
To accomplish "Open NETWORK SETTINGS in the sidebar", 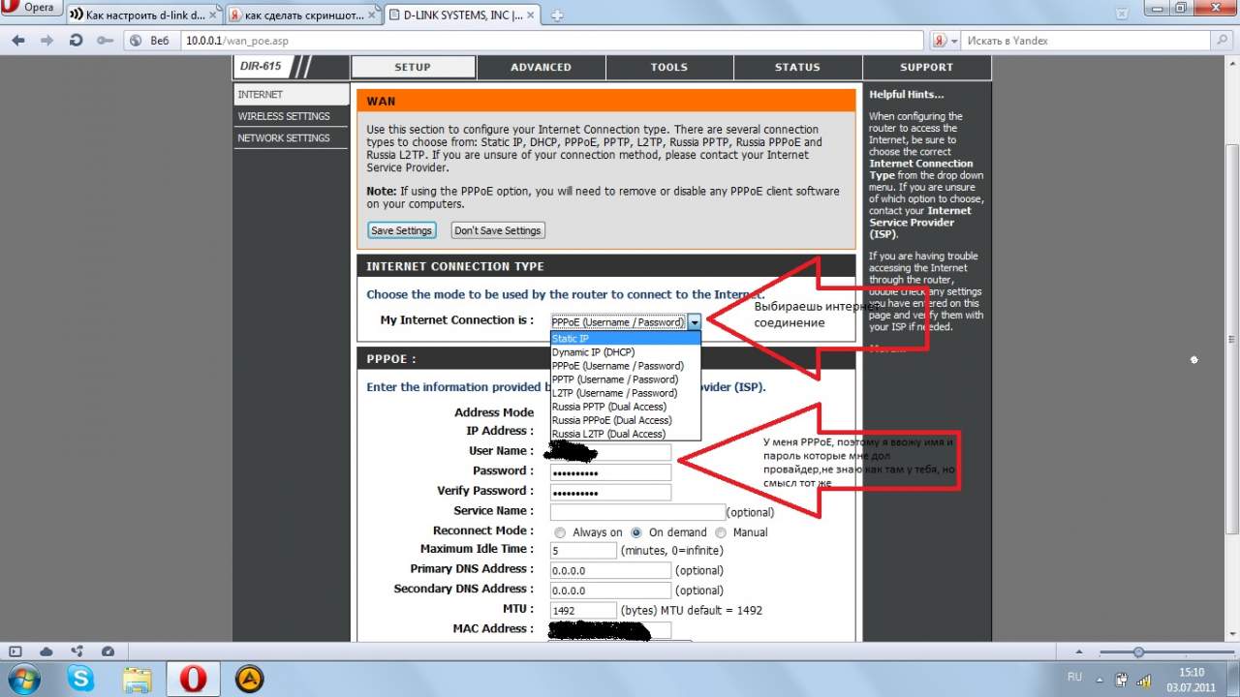I will 291,137.
